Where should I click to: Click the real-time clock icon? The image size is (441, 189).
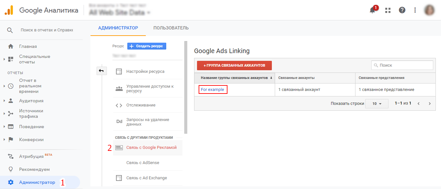11,86
